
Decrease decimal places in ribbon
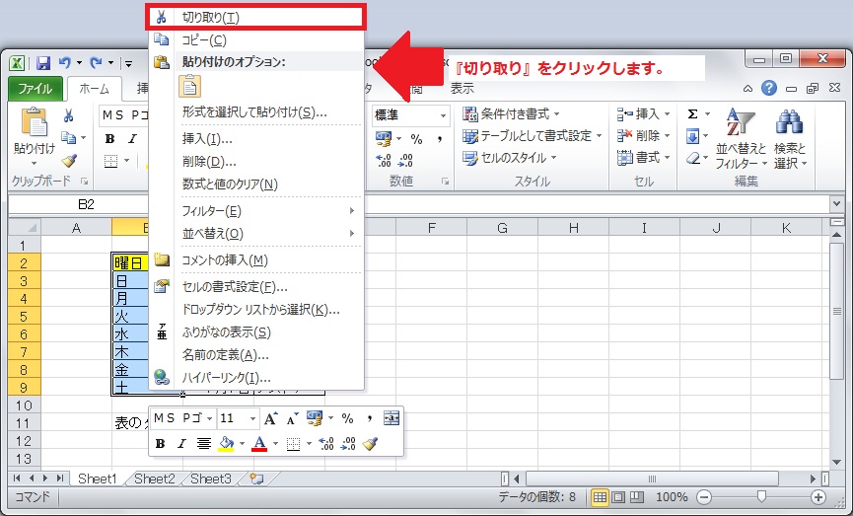coord(406,161)
